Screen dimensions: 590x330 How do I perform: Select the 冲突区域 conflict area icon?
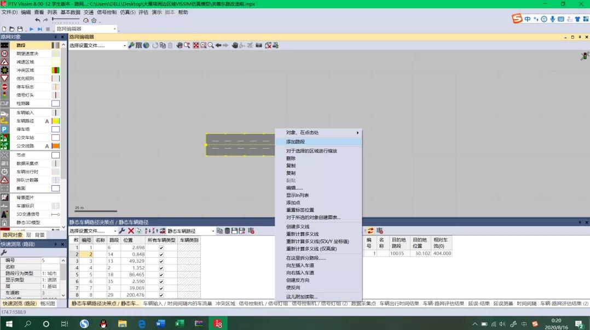click(4, 70)
